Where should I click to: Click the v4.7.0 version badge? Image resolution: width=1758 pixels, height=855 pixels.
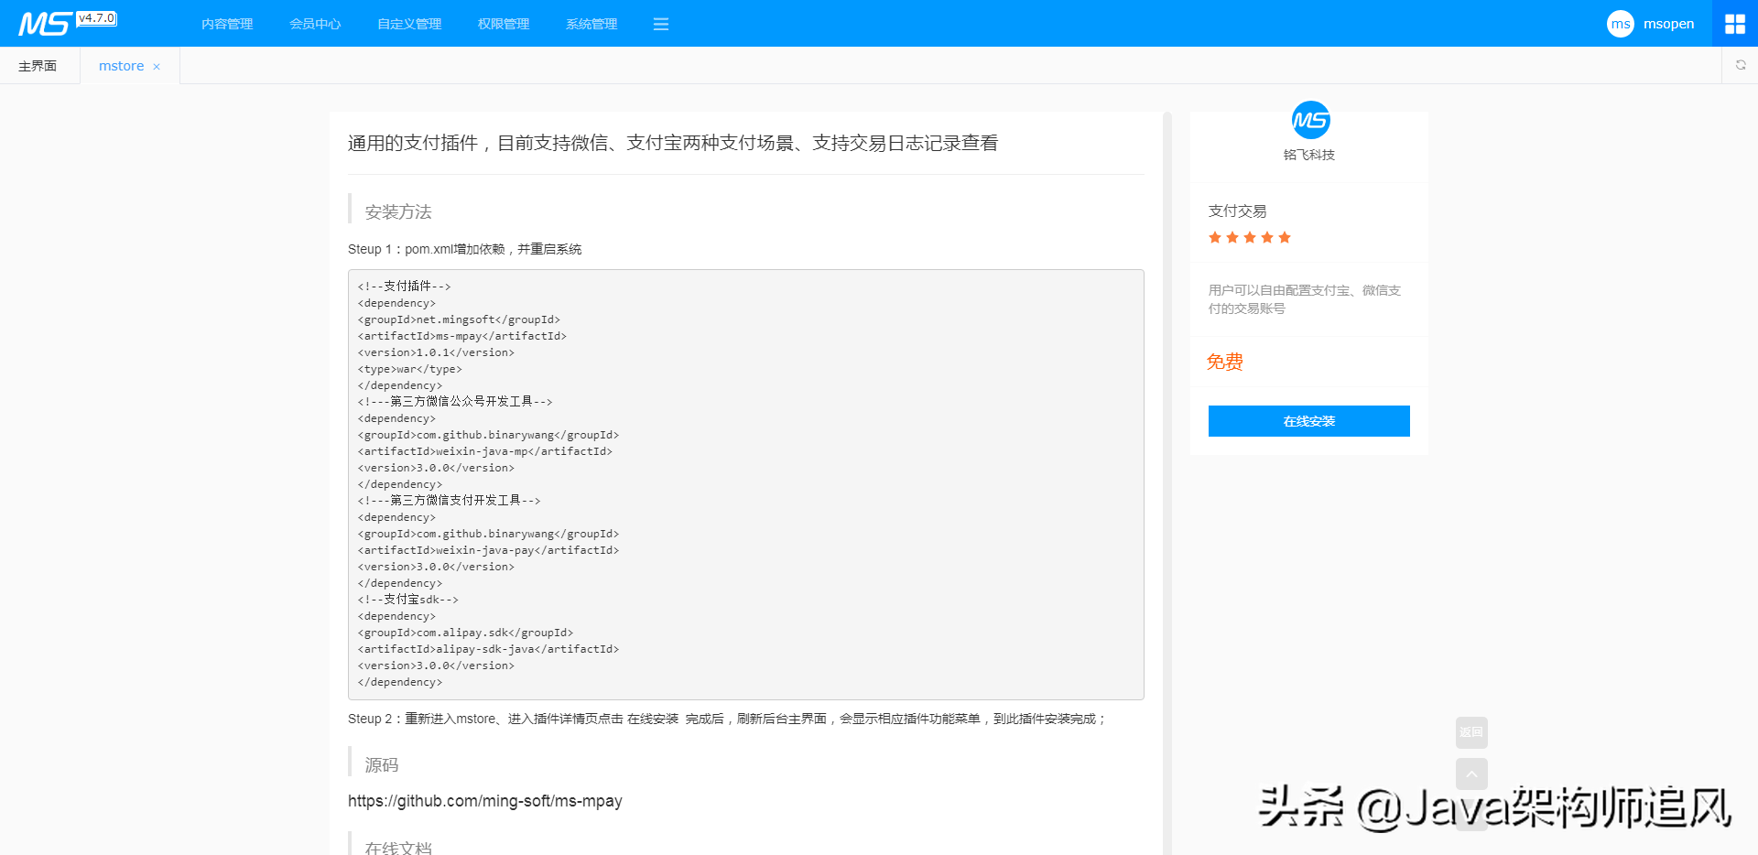96,16
